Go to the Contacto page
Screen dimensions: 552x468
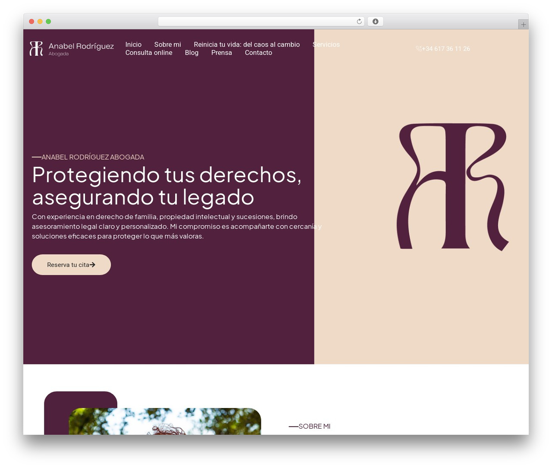click(x=258, y=53)
